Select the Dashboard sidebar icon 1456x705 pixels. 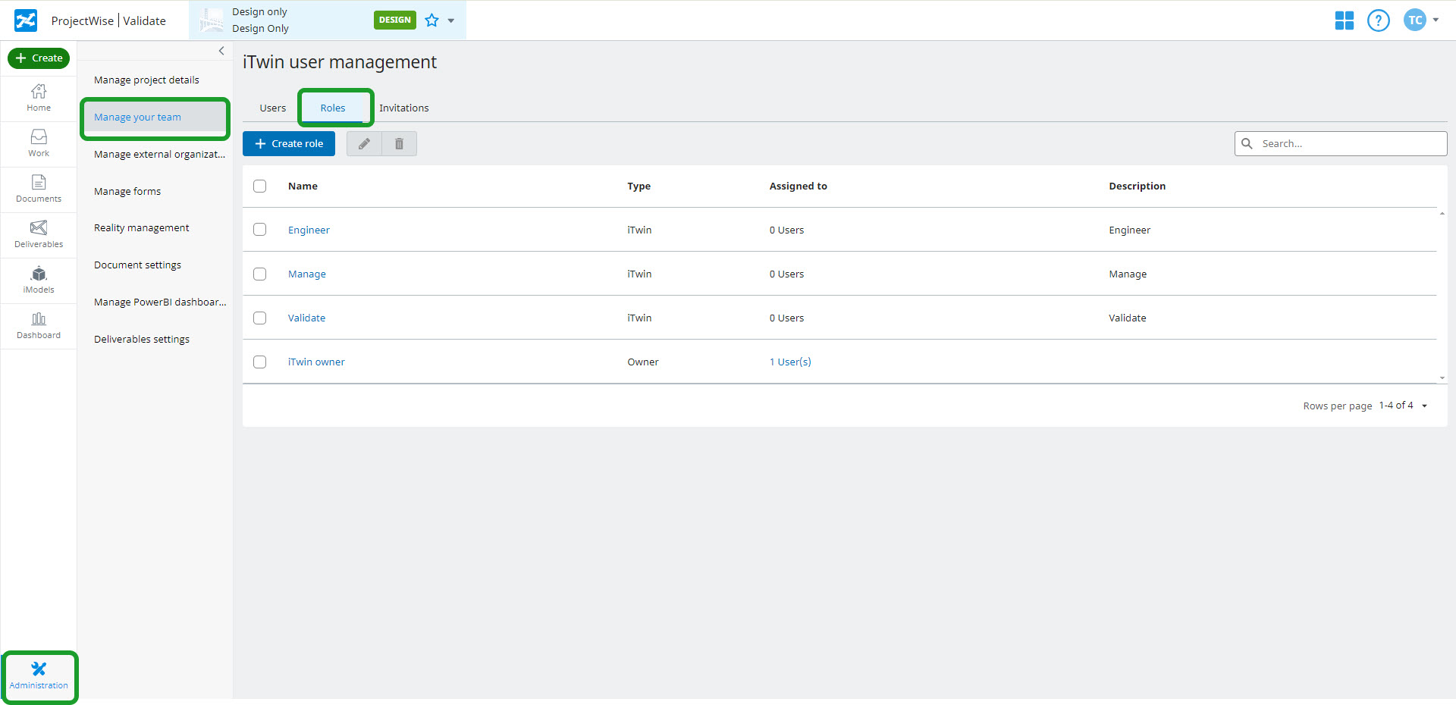[39, 324]
